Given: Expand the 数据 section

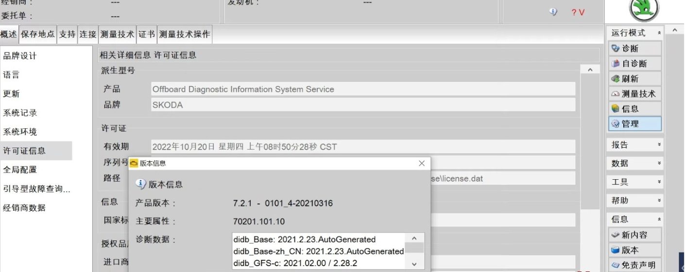Looking at the screenshot, I should point(659,164).
